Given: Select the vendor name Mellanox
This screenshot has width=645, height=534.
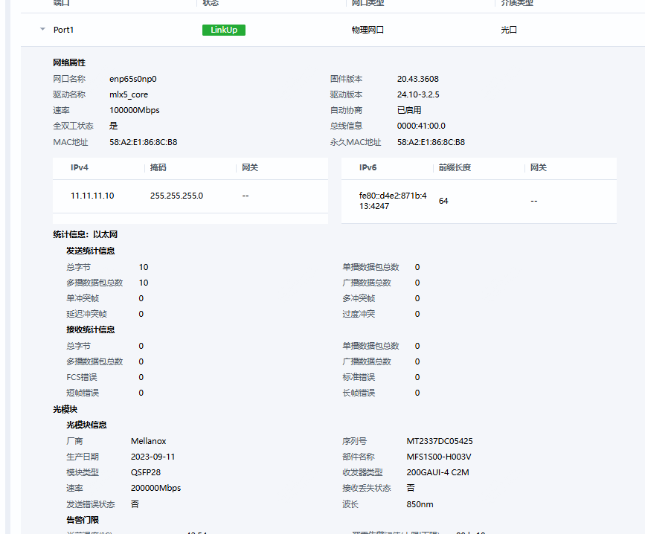Looking at the screenshot, I should click(148, 441).
